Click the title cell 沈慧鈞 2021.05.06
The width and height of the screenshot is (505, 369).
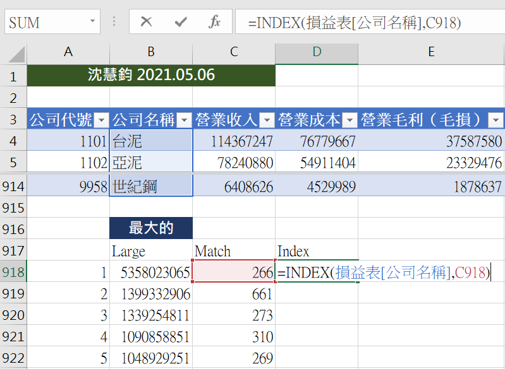(x=151, y=76)
